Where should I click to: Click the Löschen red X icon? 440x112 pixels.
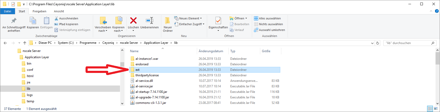click(133, 21)
